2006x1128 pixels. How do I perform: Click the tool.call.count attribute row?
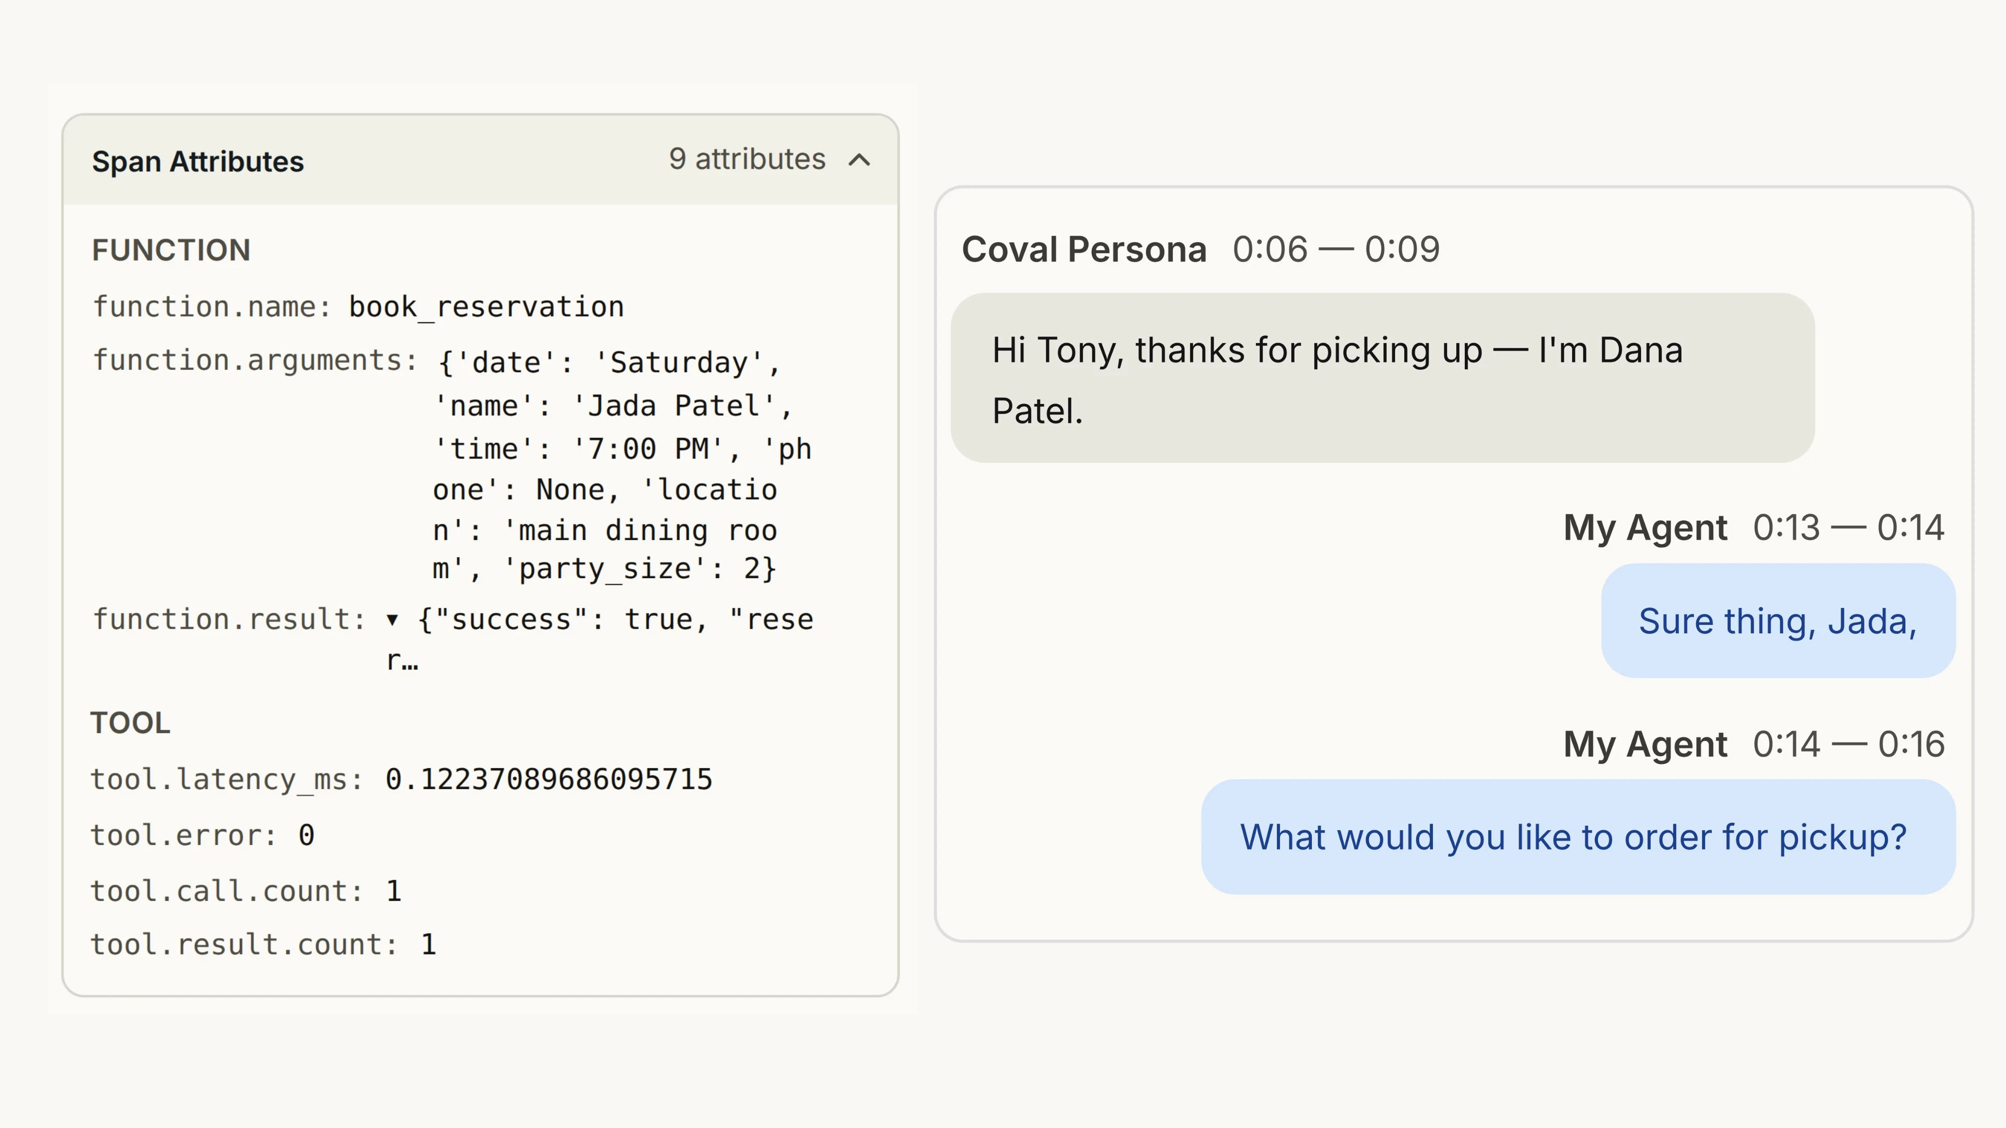(x=246, y=891)
